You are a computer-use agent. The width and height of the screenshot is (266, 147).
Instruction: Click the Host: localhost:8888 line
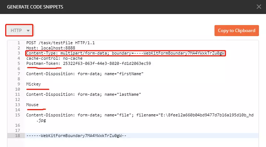[50, 48]
